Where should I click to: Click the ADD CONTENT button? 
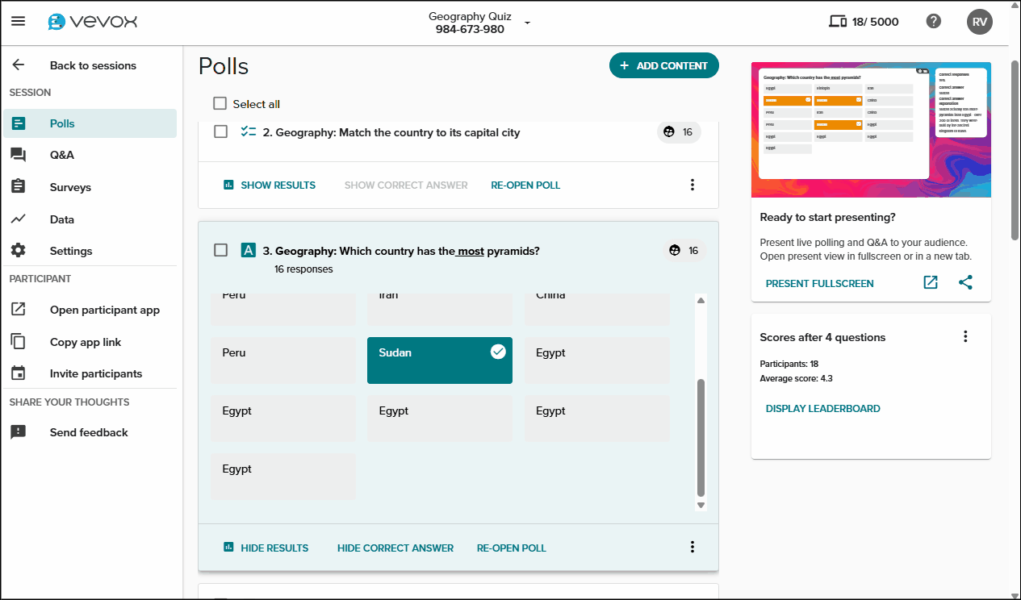click(x=663, y=66)
